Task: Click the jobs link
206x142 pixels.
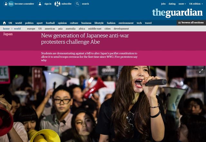Action: 163,4
